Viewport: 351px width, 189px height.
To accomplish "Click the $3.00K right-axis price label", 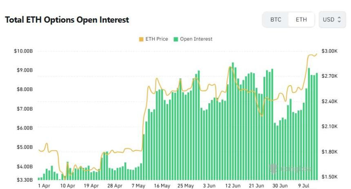I will point(329,51).
